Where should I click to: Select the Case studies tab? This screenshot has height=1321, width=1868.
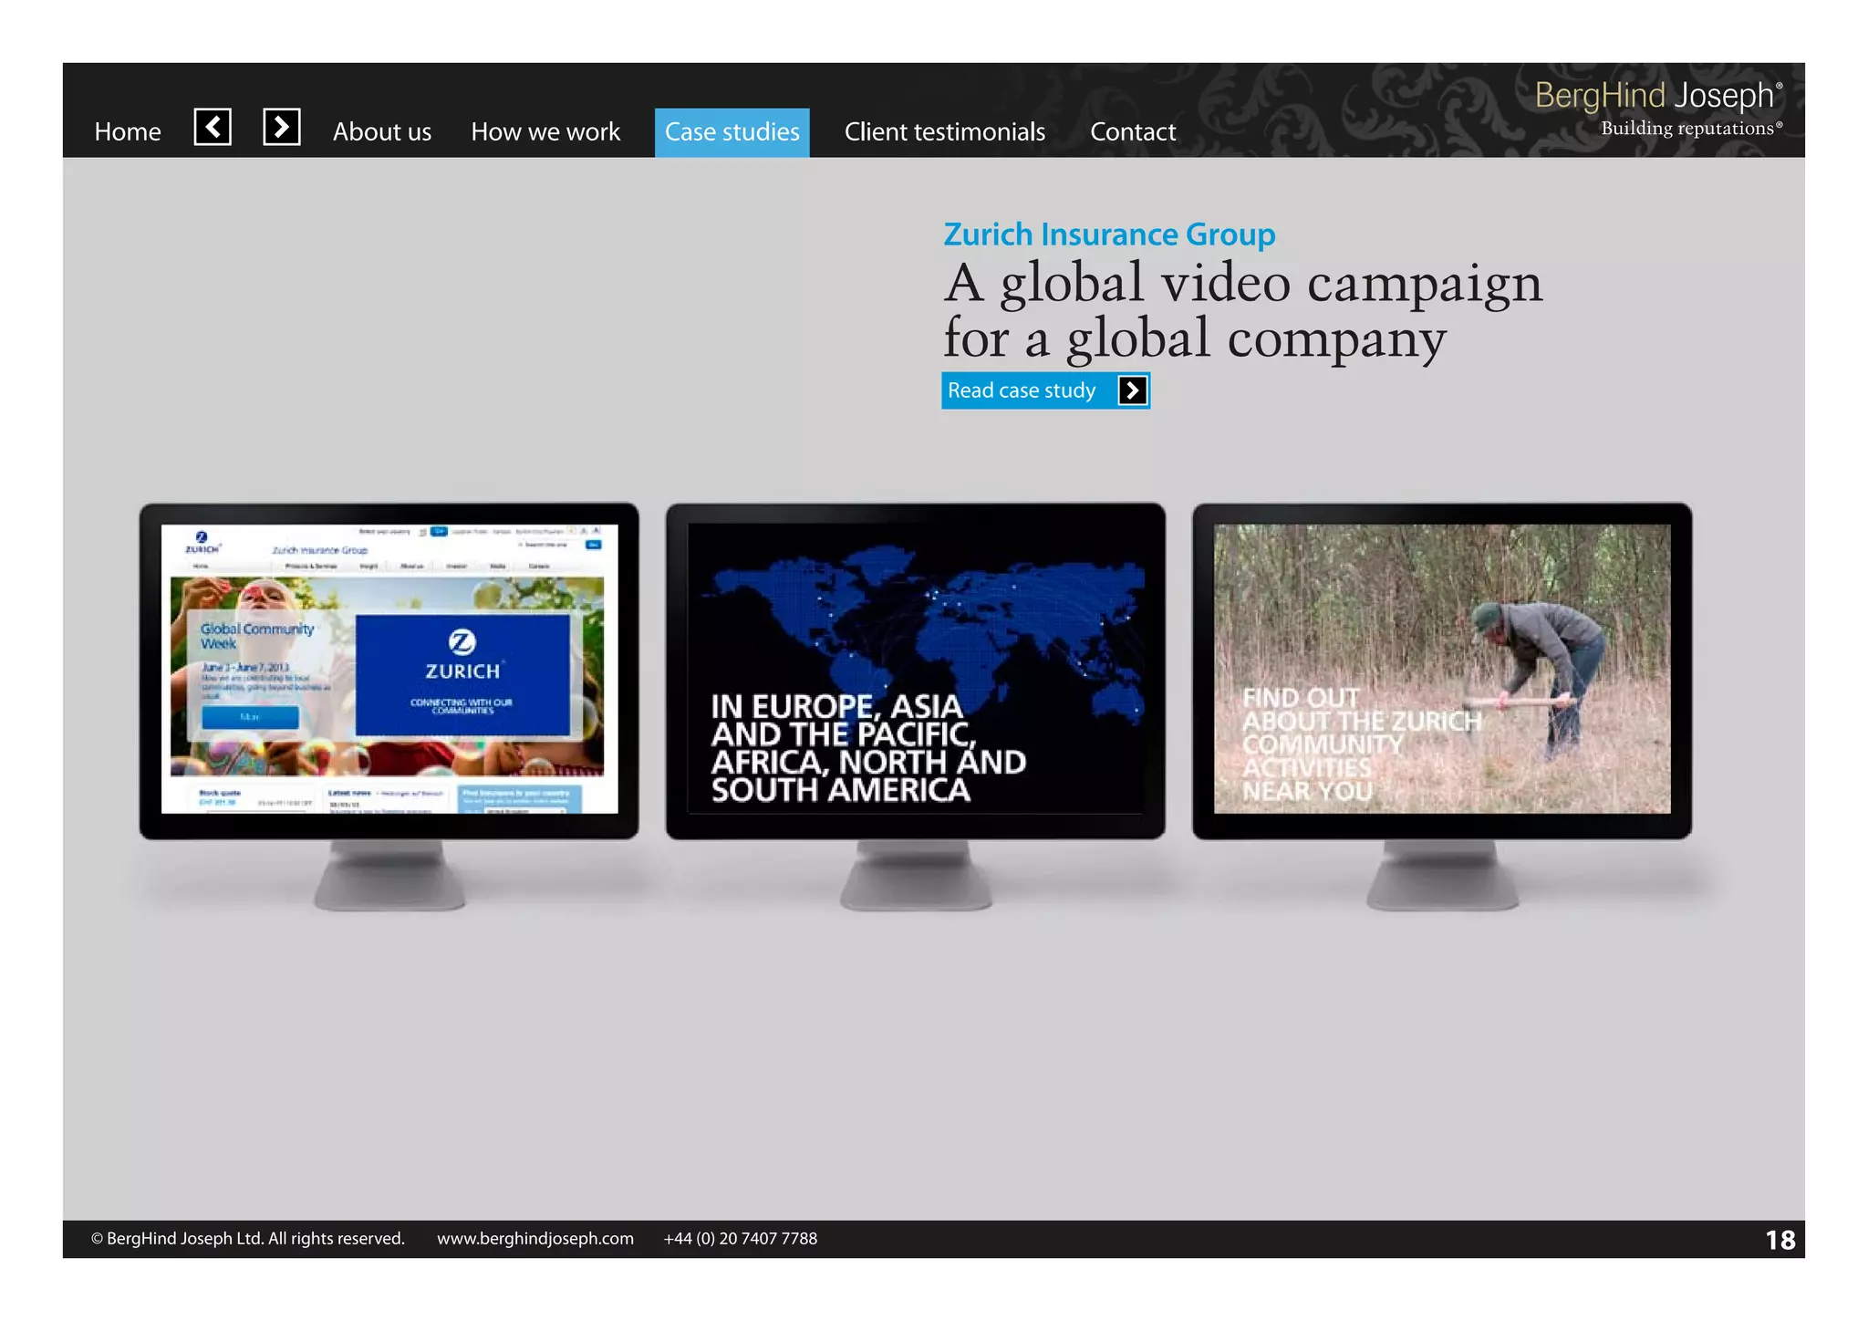pyautogui.click(x=732, y=132)
